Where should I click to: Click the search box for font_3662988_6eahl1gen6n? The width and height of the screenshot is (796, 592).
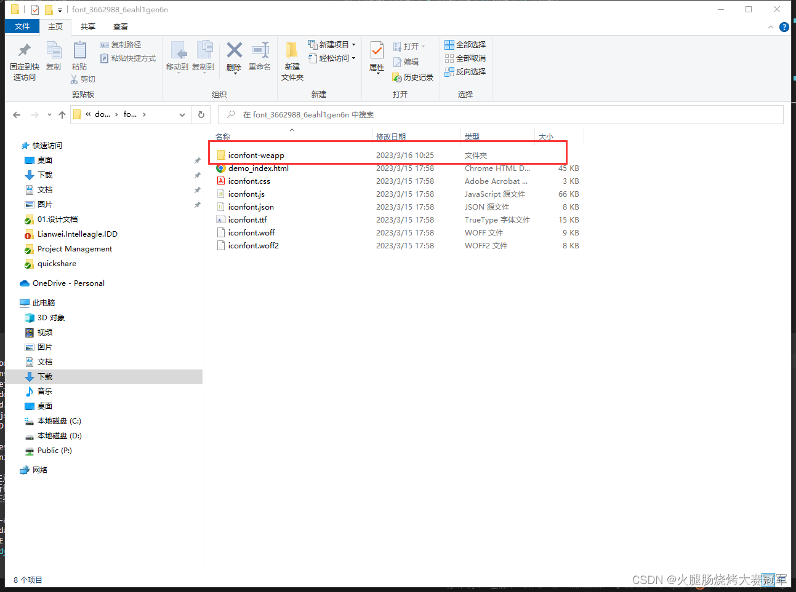tap(501, 115)
